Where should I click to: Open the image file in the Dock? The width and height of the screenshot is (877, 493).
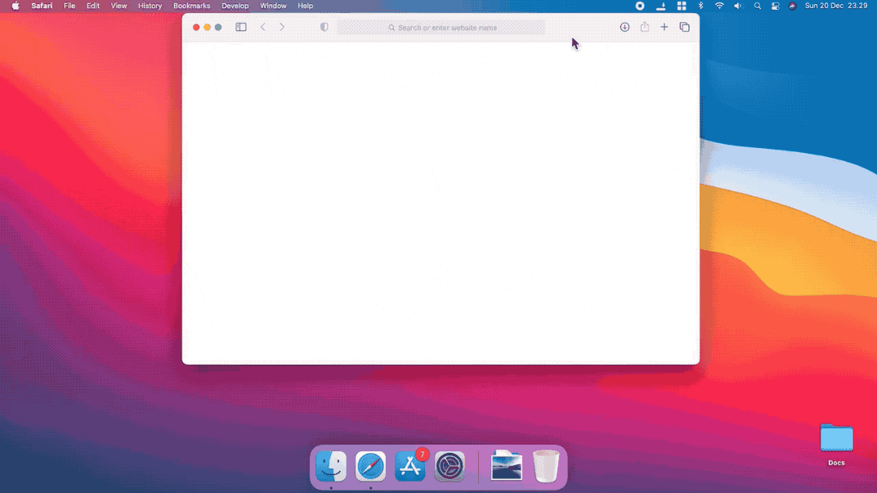506,465
